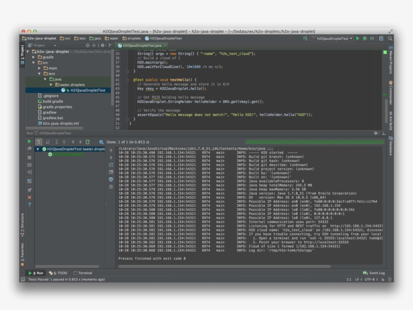Open the Terminal tab at bottom
The width and height of the screenshot is (413, 310).
(83, 273)
